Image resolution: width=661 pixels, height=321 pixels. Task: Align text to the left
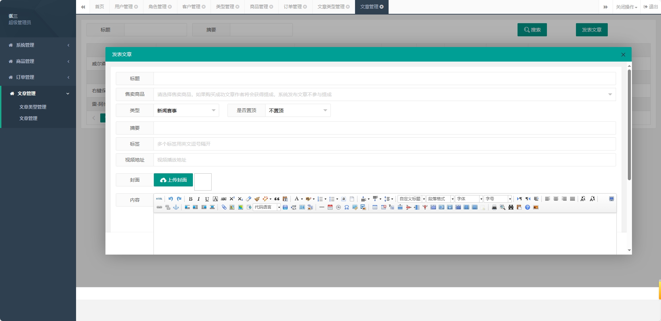(548, 199)
